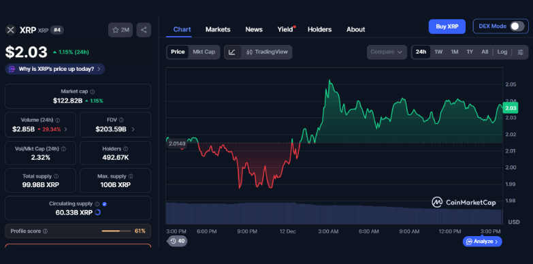Open chart settings sliders icon

click(521, 52)
